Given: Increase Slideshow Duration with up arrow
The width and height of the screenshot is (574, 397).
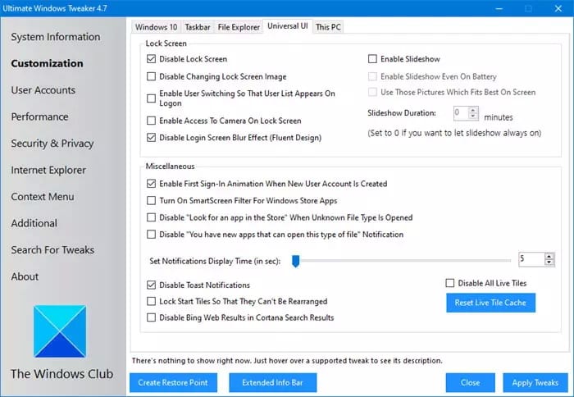Looking at the screenshot, I should point(473,109).
